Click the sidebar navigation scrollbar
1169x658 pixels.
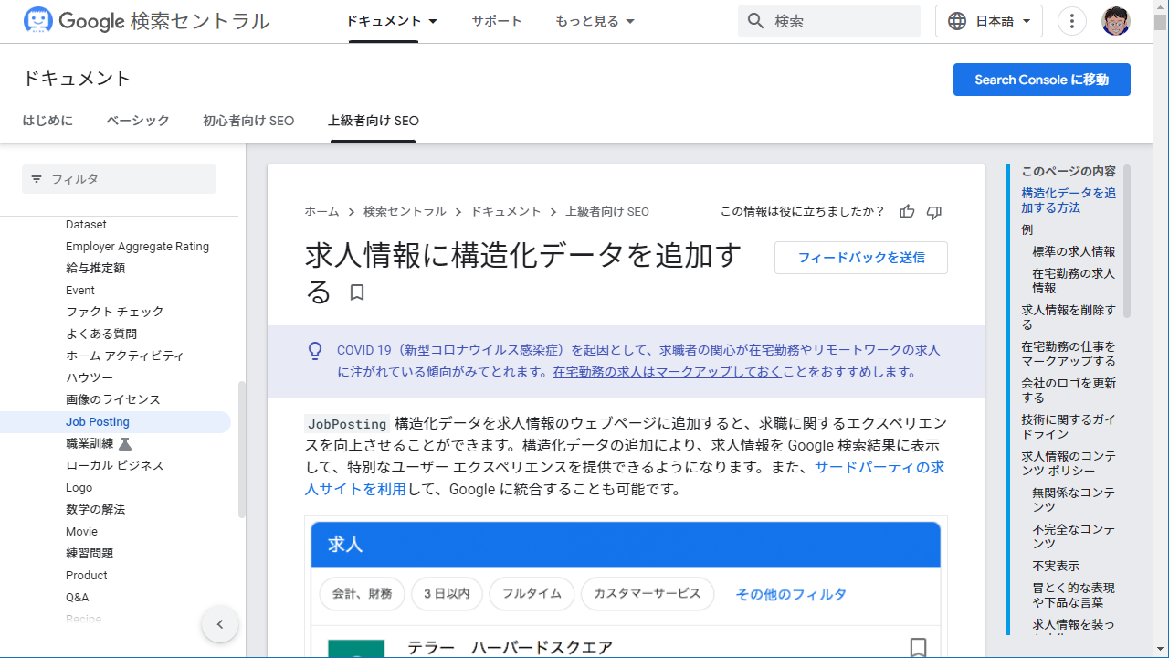pyautogui.click(x=242, y=450)
